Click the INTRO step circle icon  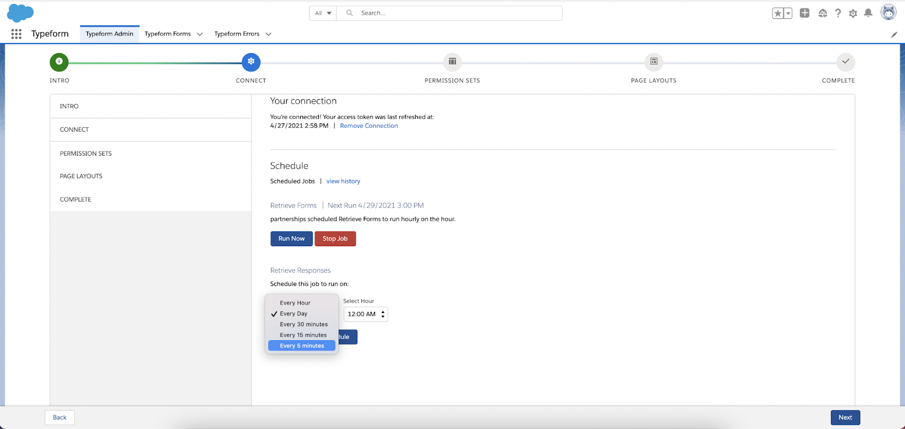(x=59, y=62)
